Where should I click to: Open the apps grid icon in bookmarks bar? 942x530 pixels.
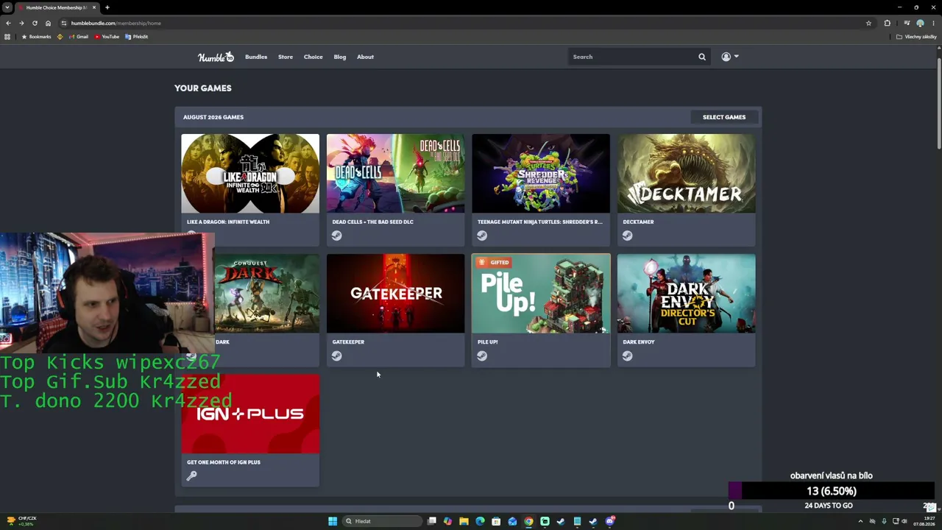click(x=7, y=37)
